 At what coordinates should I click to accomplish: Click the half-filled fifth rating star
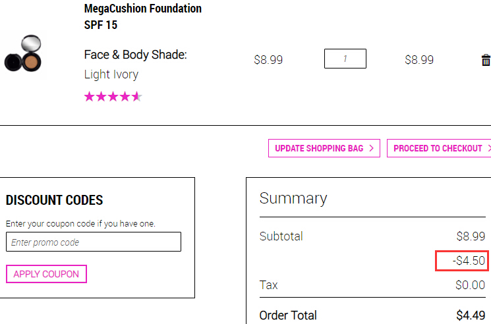tap(137, 97)
